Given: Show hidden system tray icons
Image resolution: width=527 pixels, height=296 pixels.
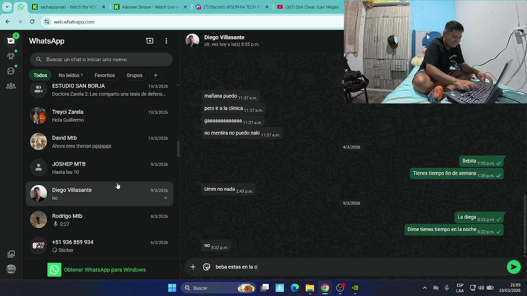Looking at the screenshot, I should (x=424, y=288).
